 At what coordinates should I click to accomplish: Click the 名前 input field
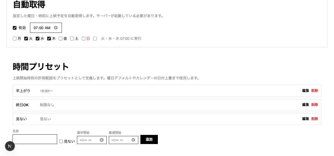(x=35, y=139)
